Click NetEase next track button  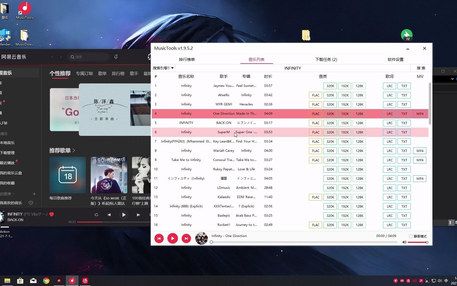(138, 215)
